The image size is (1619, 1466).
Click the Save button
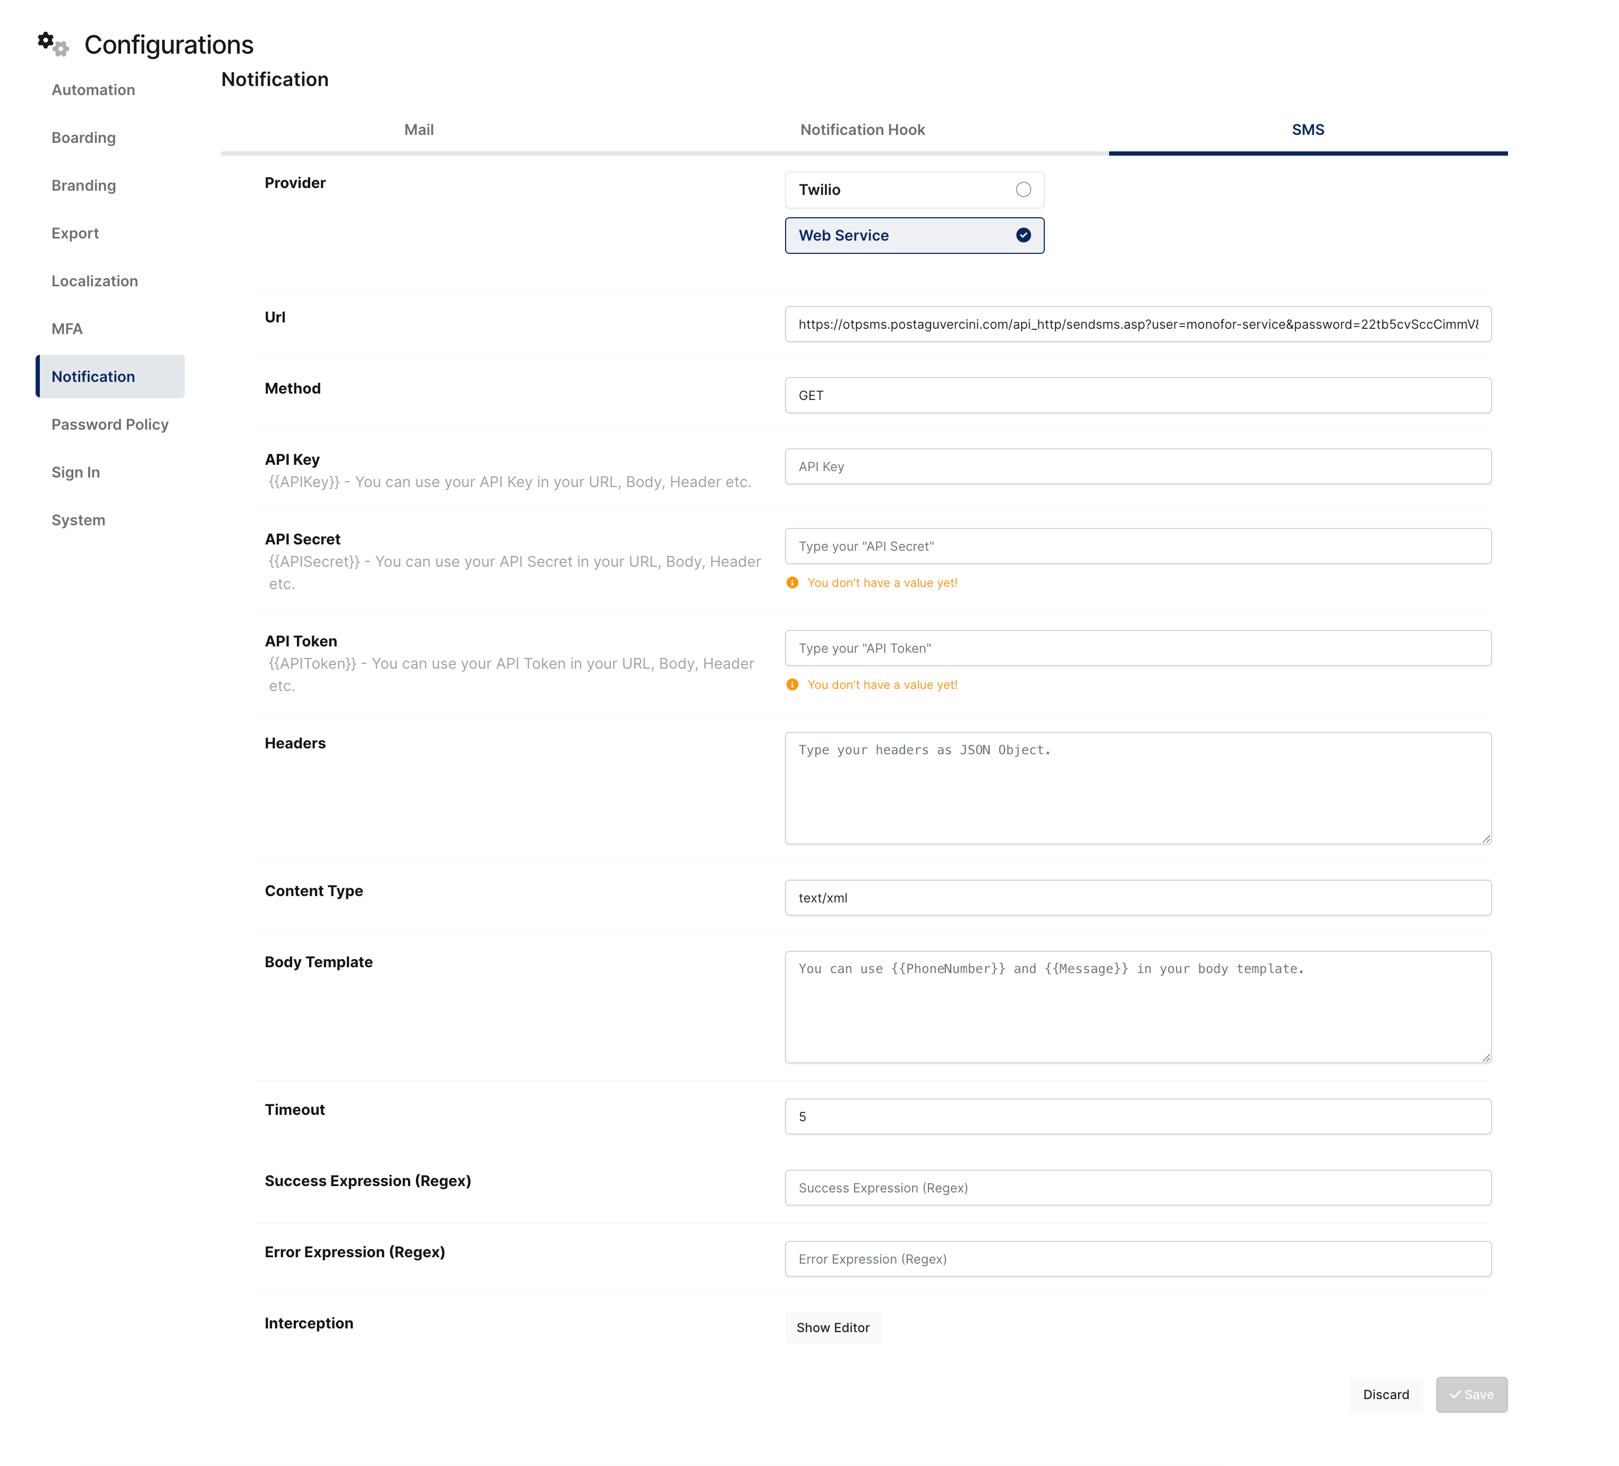pyautogui.click(x=1471, y=1394)
